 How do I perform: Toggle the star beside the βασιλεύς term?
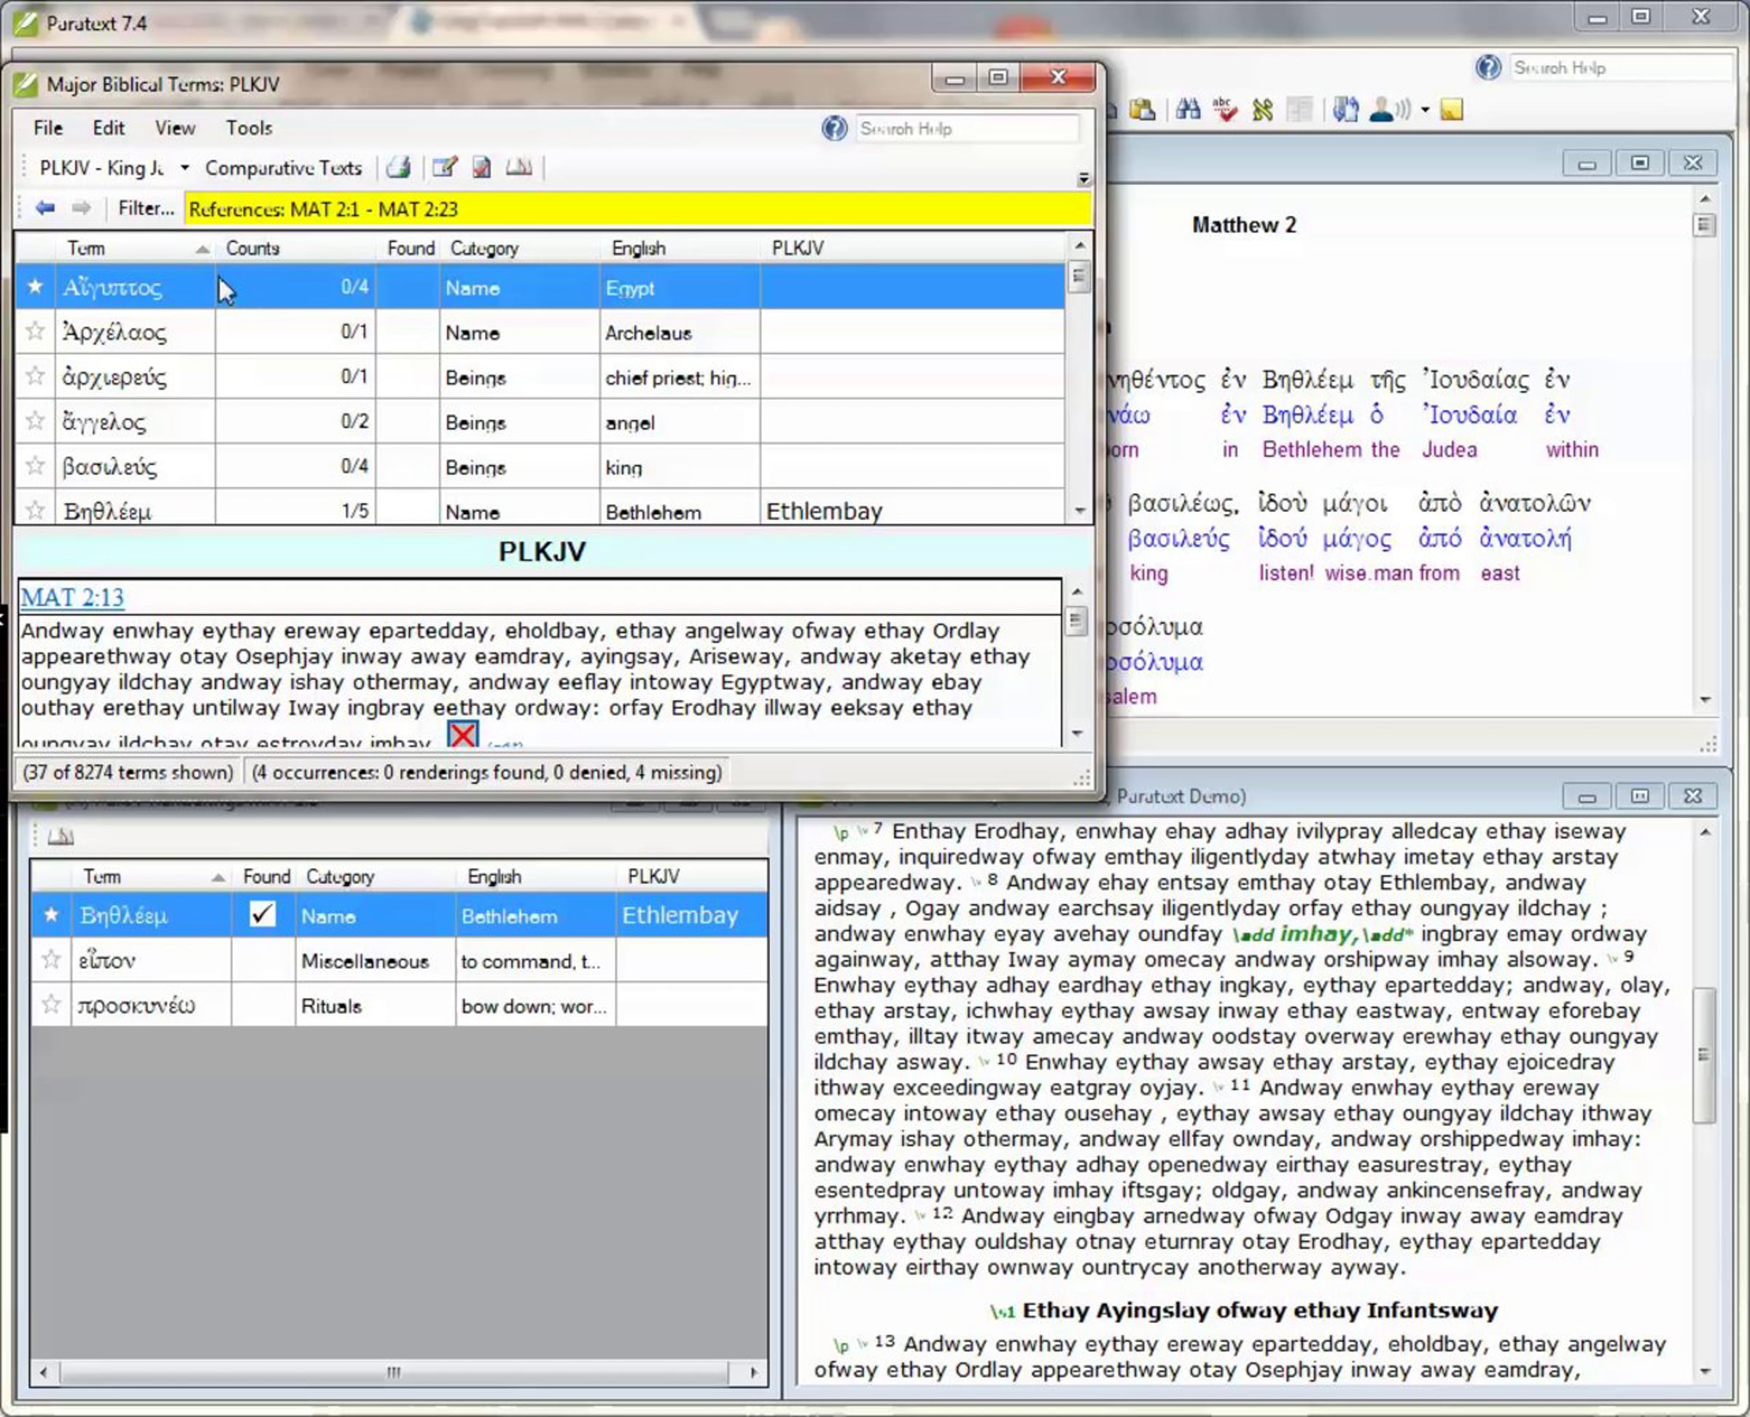35,466
